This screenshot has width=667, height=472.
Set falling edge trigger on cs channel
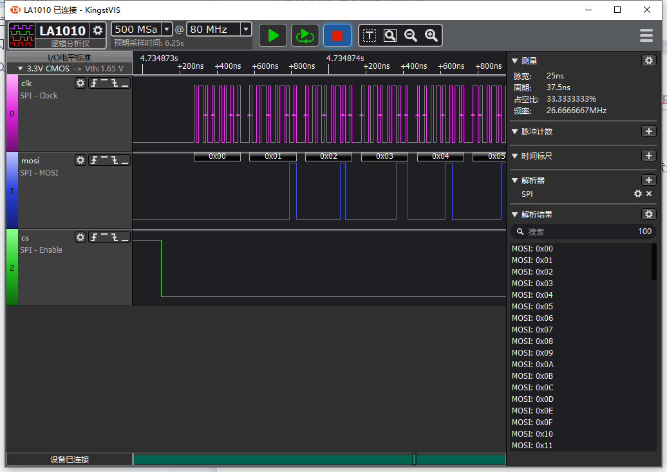(115, 237)
